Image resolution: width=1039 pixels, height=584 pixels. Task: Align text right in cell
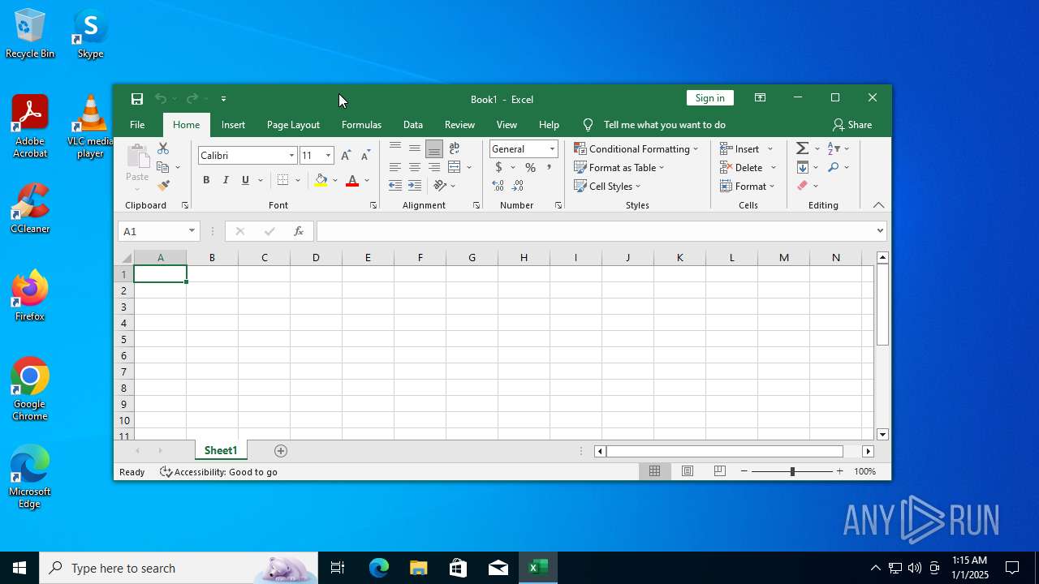(x=434, y=167)
